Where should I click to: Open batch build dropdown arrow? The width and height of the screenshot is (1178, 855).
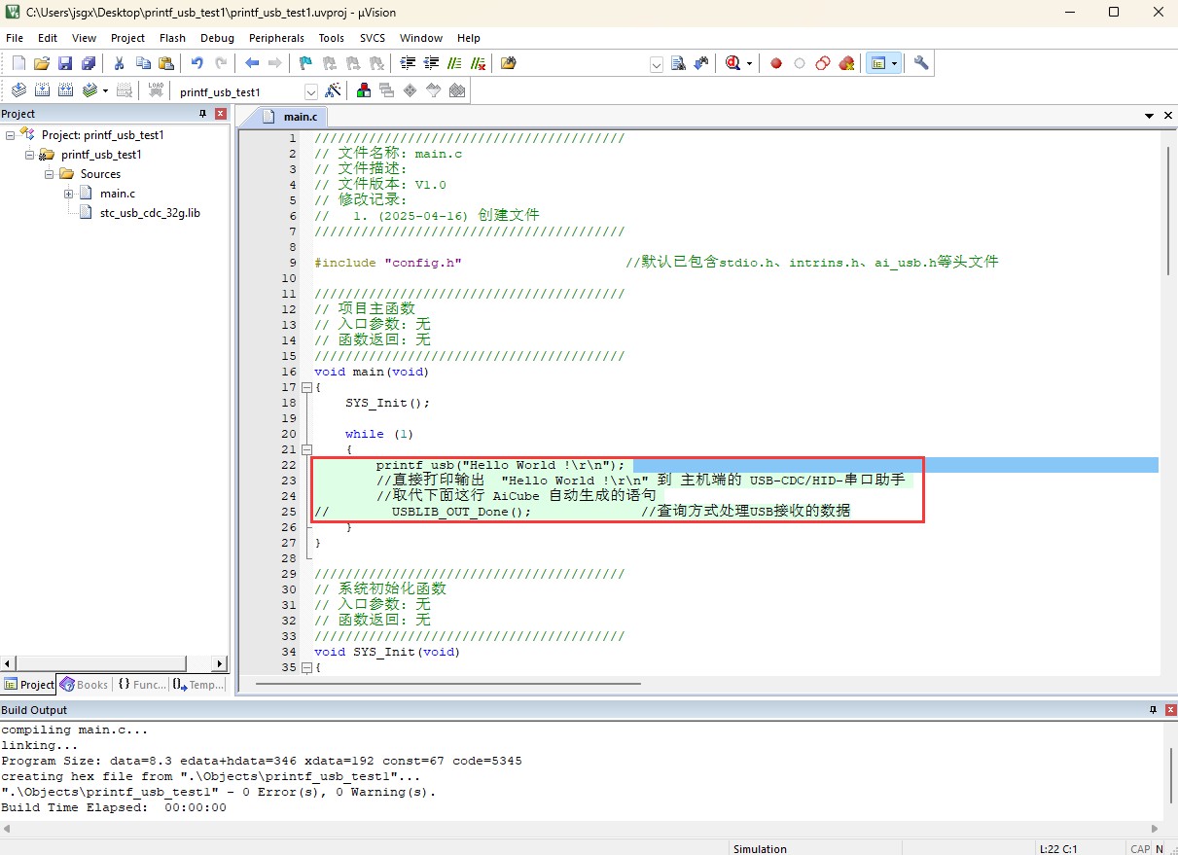(x=105, y=90)
